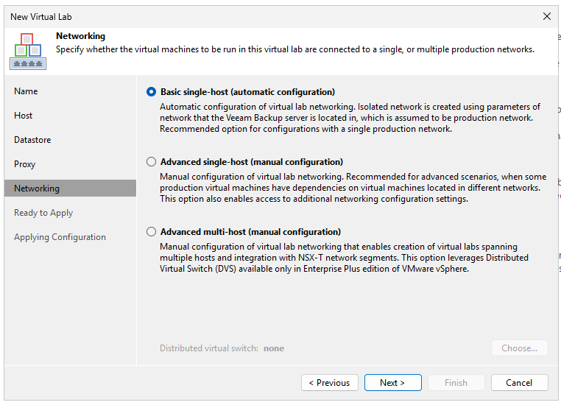Click the Ready to Apply step
Image resolution: width=561 pixels, height=405 pixels.
[43, 213]
